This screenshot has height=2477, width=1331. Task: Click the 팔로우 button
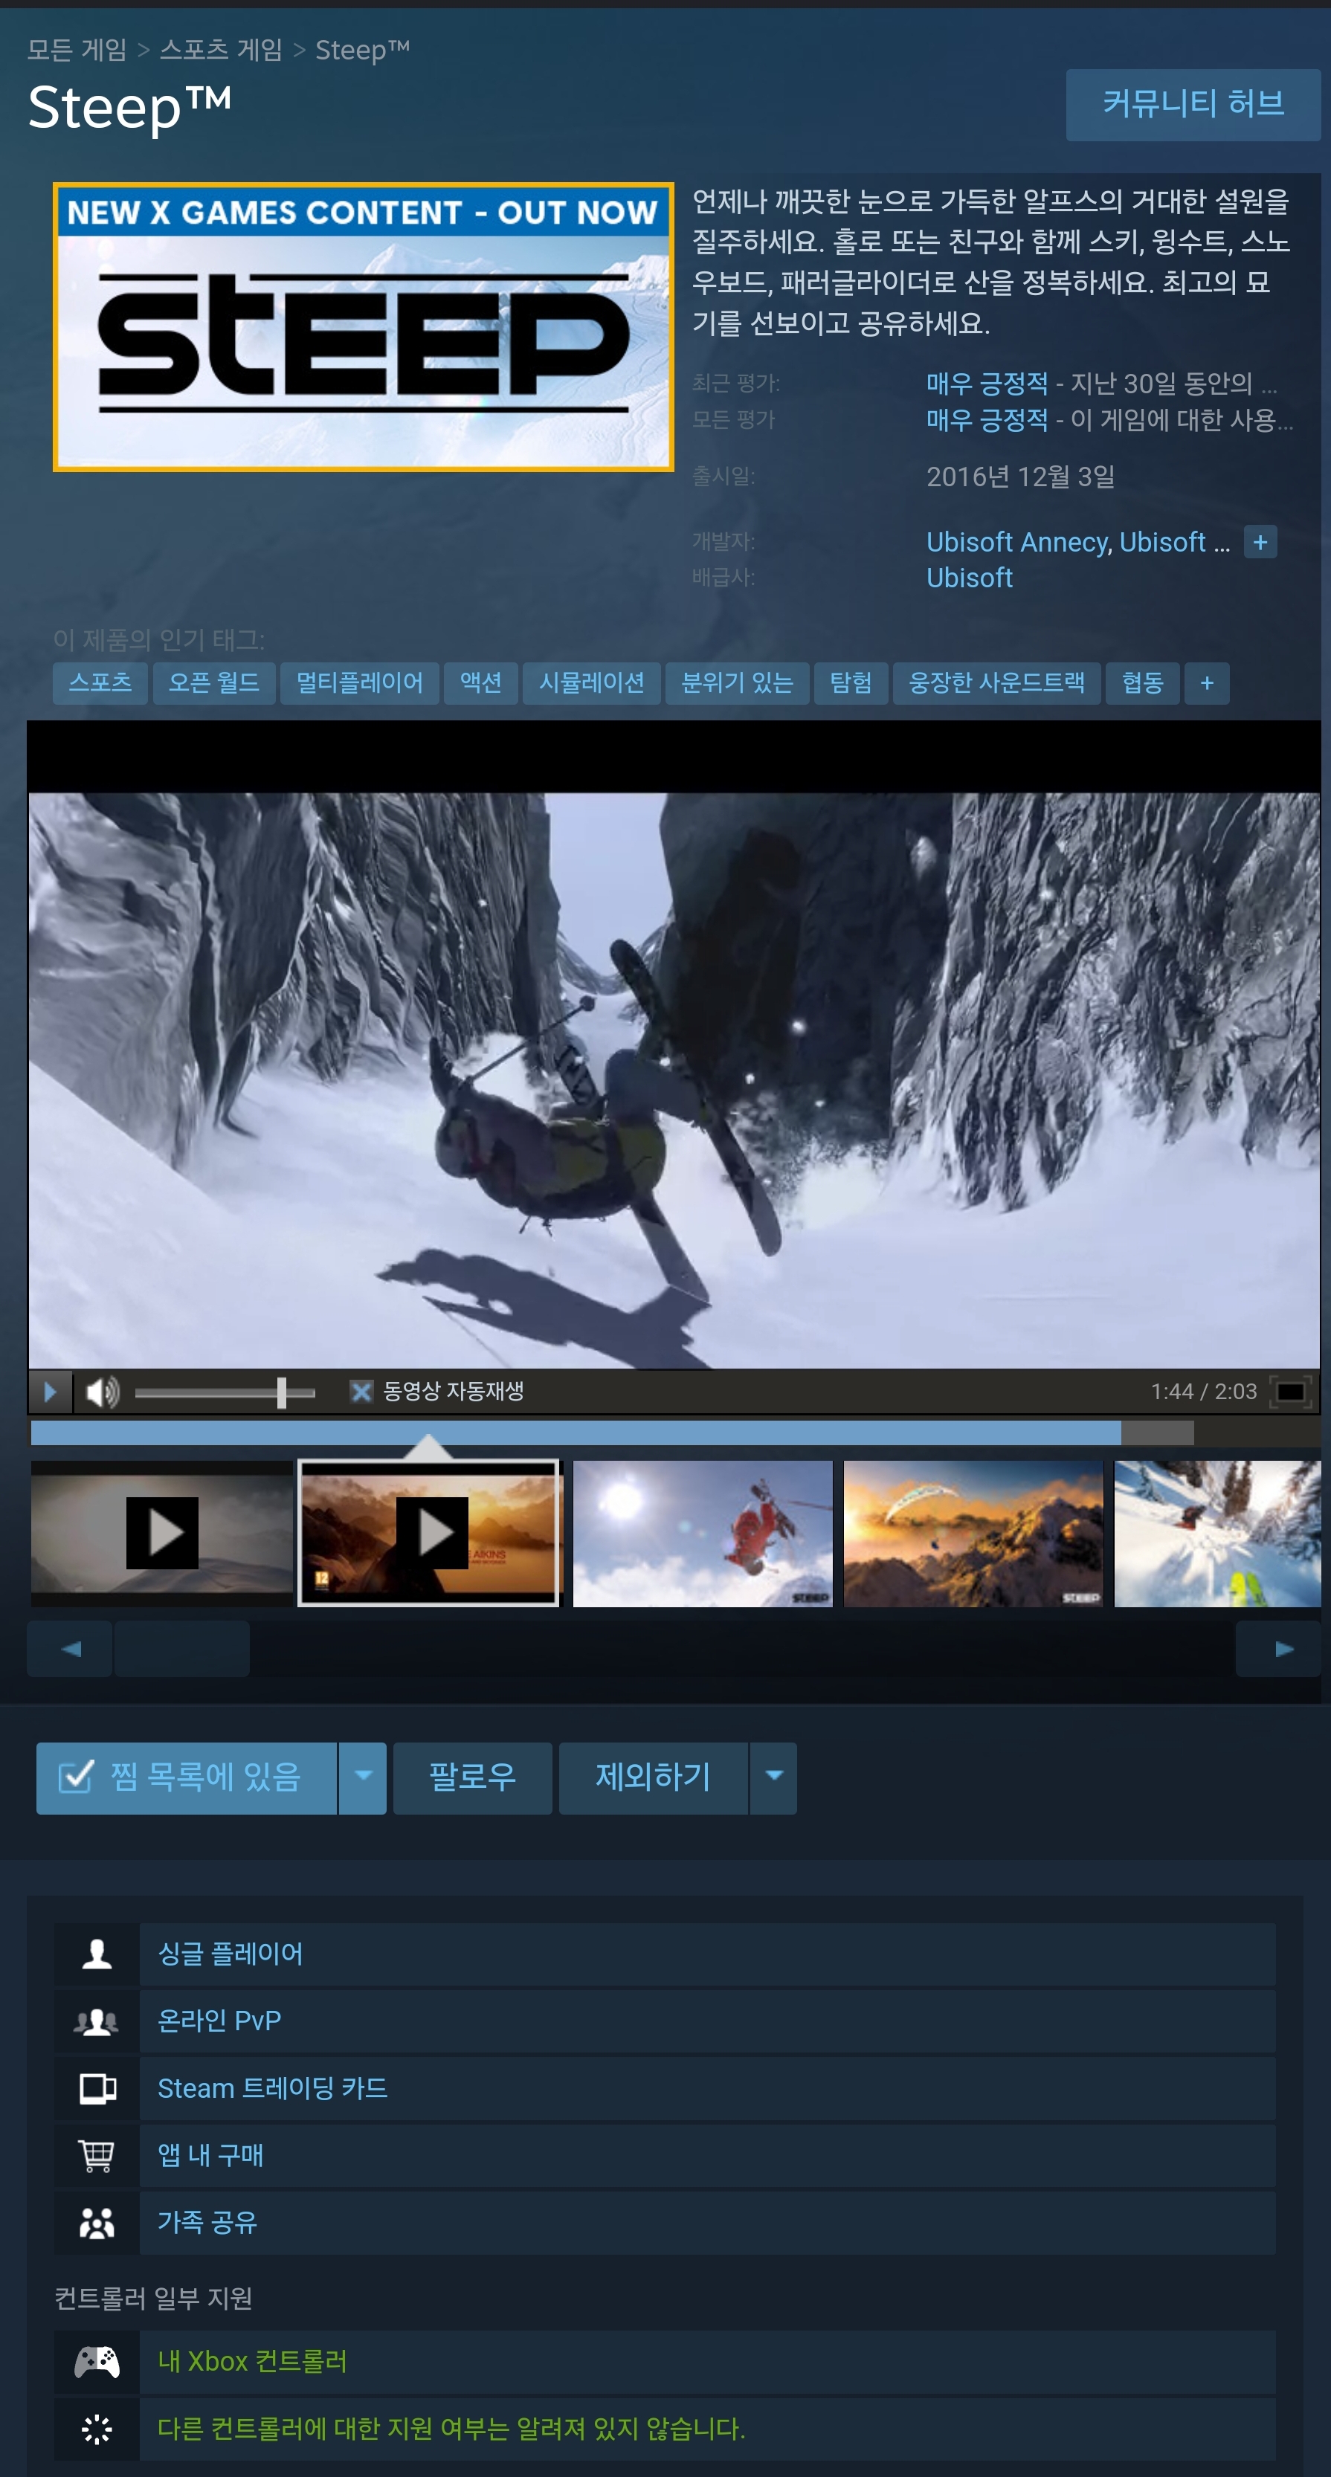(x=472, y=1778)
